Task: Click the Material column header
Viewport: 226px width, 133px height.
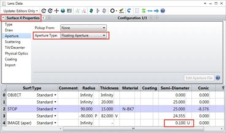Action: point(130,88)
